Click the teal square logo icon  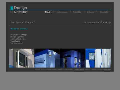(12, 8)
